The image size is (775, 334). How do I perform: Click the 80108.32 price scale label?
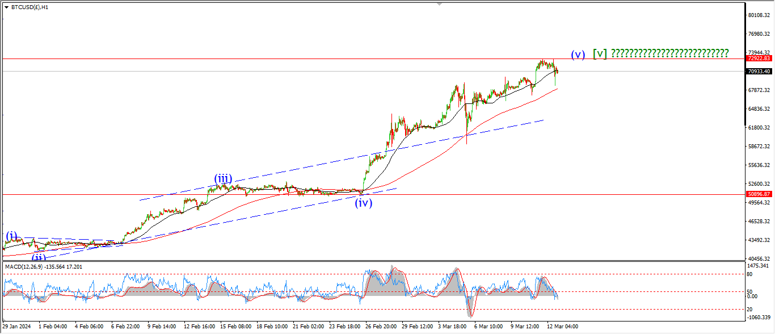pyautogui.click(x=759, y=15)
